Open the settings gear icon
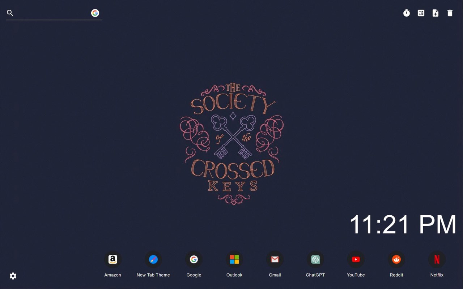This screenshot has height=289, width=463. 13,276
